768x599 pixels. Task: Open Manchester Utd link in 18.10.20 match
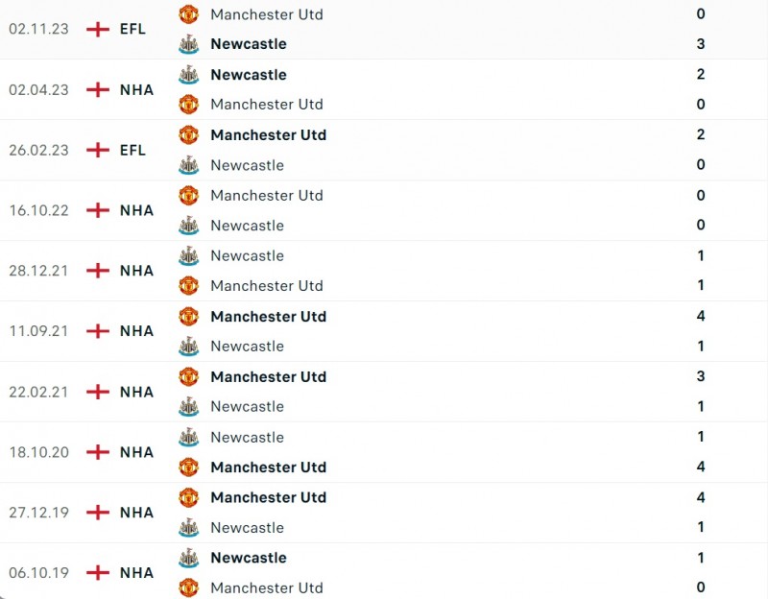[x=268, y=467]
